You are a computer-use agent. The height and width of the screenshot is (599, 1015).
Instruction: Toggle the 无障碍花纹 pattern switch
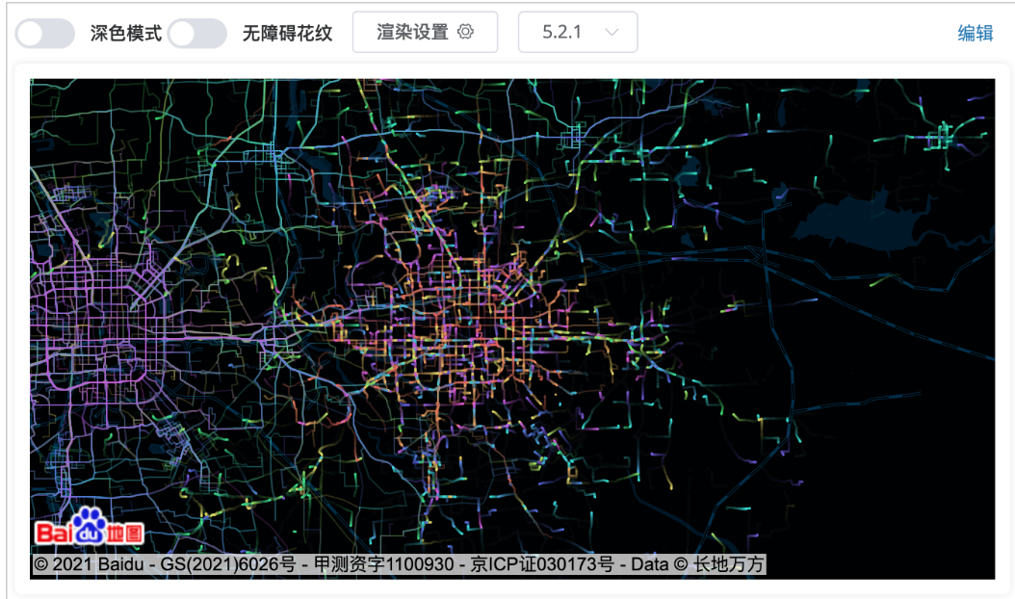(197, 33)
